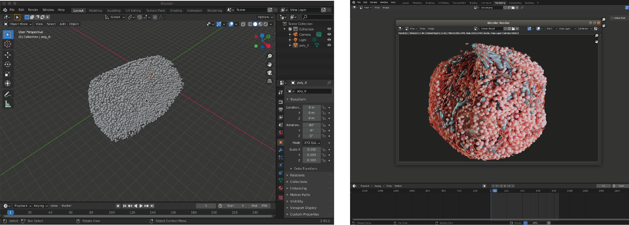Play animation in left timeline
The image size is (629, 225).
pyautogui.click(x=141, y=206)
